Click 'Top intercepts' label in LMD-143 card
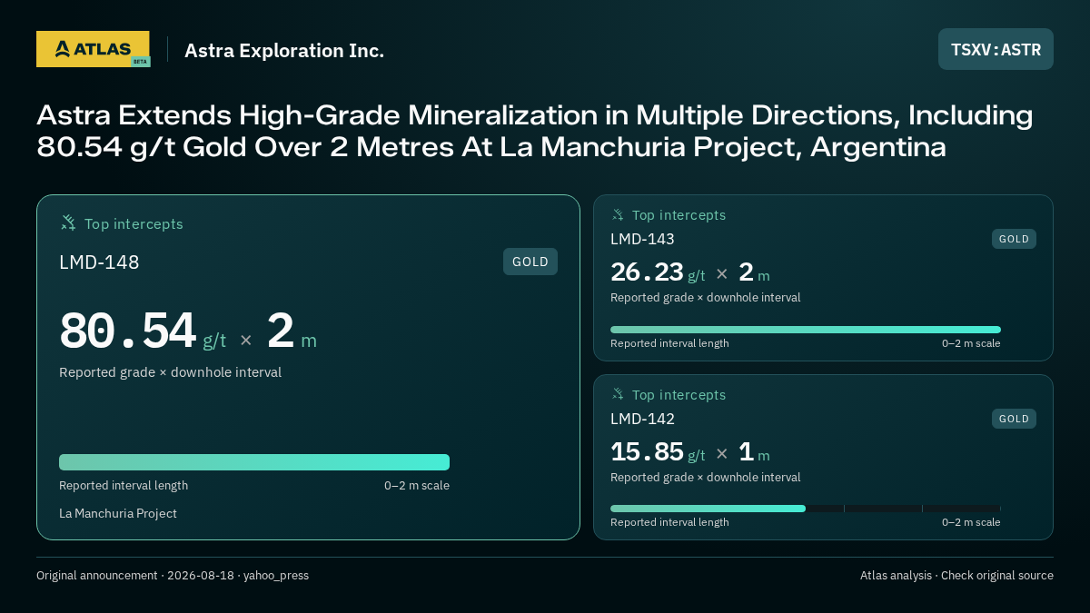This screenshot has height=613, width=1090. coord(679,215)
